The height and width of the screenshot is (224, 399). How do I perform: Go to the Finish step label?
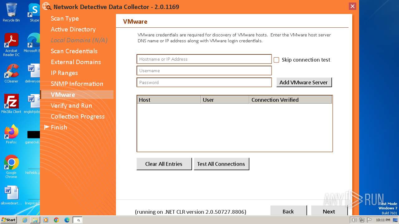pyautogui.click(x=59, y=127)
